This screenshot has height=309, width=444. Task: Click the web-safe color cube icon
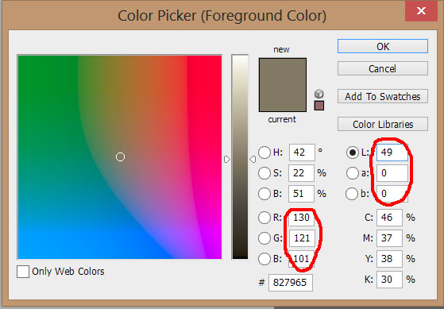319,94
